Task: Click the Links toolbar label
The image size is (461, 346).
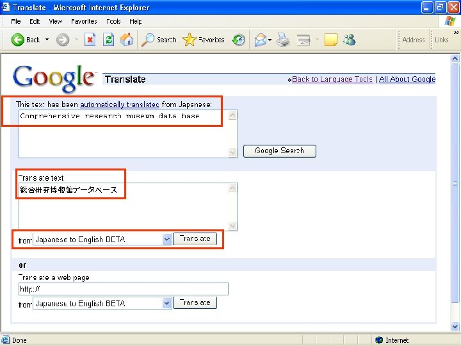Action: click(x=442, y=40)
